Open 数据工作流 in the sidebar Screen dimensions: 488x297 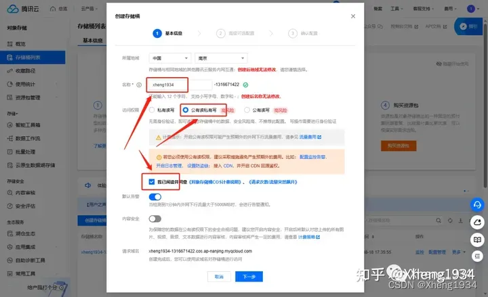(28, 138)
